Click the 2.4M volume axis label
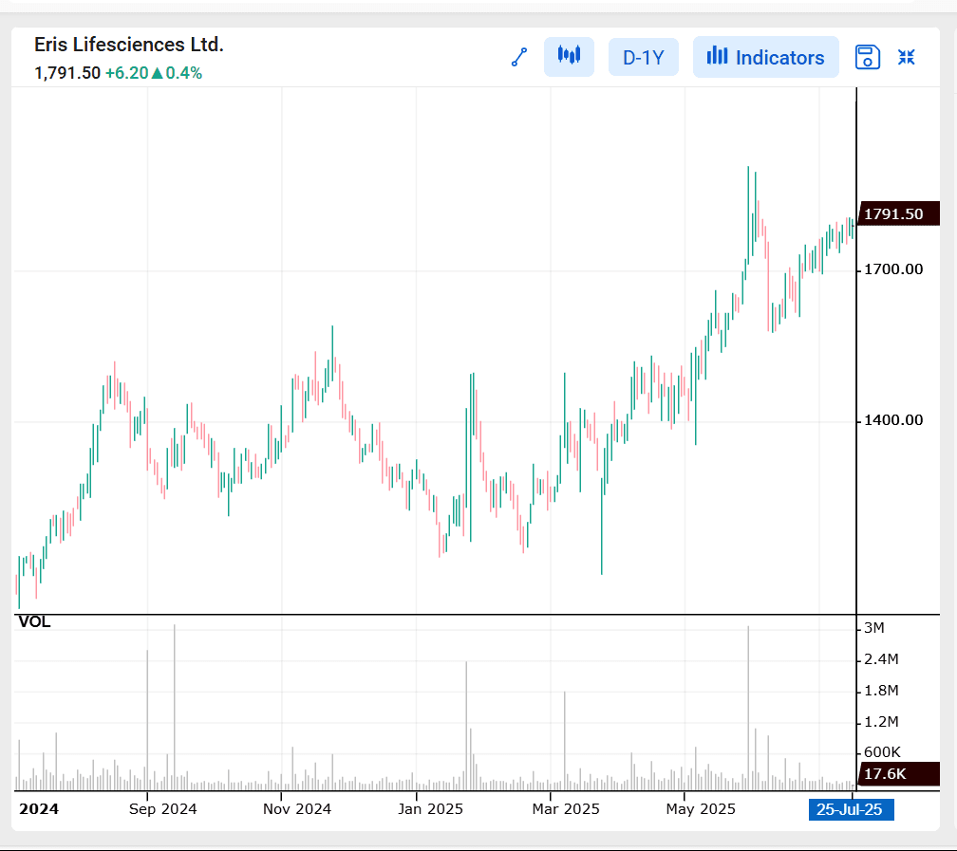The width and height of the screenshot is (957, 851). (x=881, y=658)
